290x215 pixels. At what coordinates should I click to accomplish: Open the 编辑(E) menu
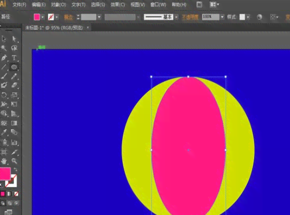click(x=39, y=4)
